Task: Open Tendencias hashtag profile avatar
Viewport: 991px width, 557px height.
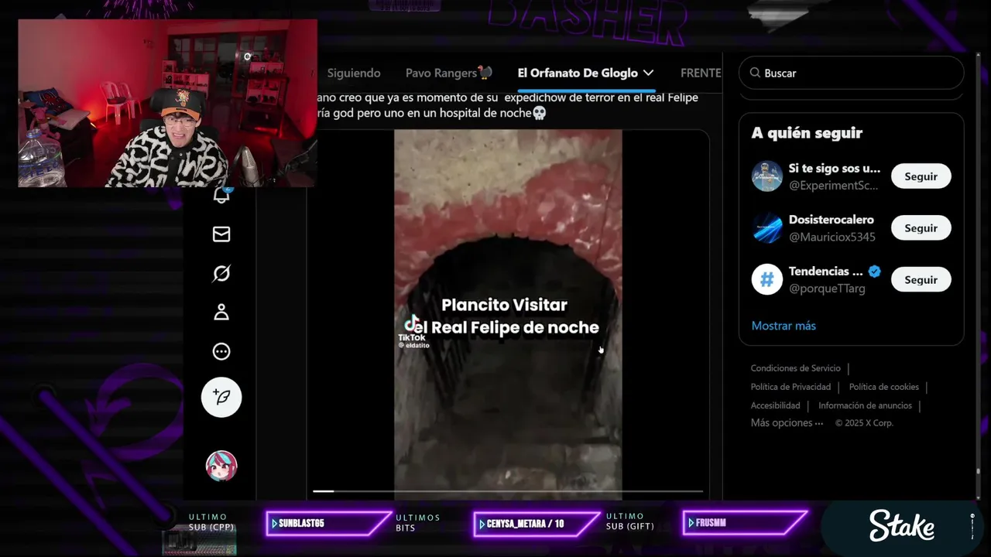Action: [x=767, y=279]
